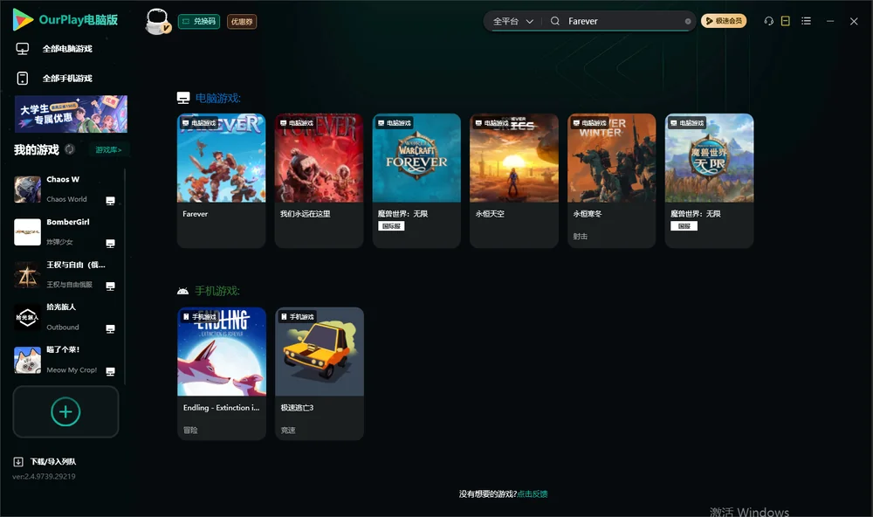The width and height of the screenshot is (873, 517).
Task: Open the 极速会员 membership button
Action: click(x=723, y=21)
